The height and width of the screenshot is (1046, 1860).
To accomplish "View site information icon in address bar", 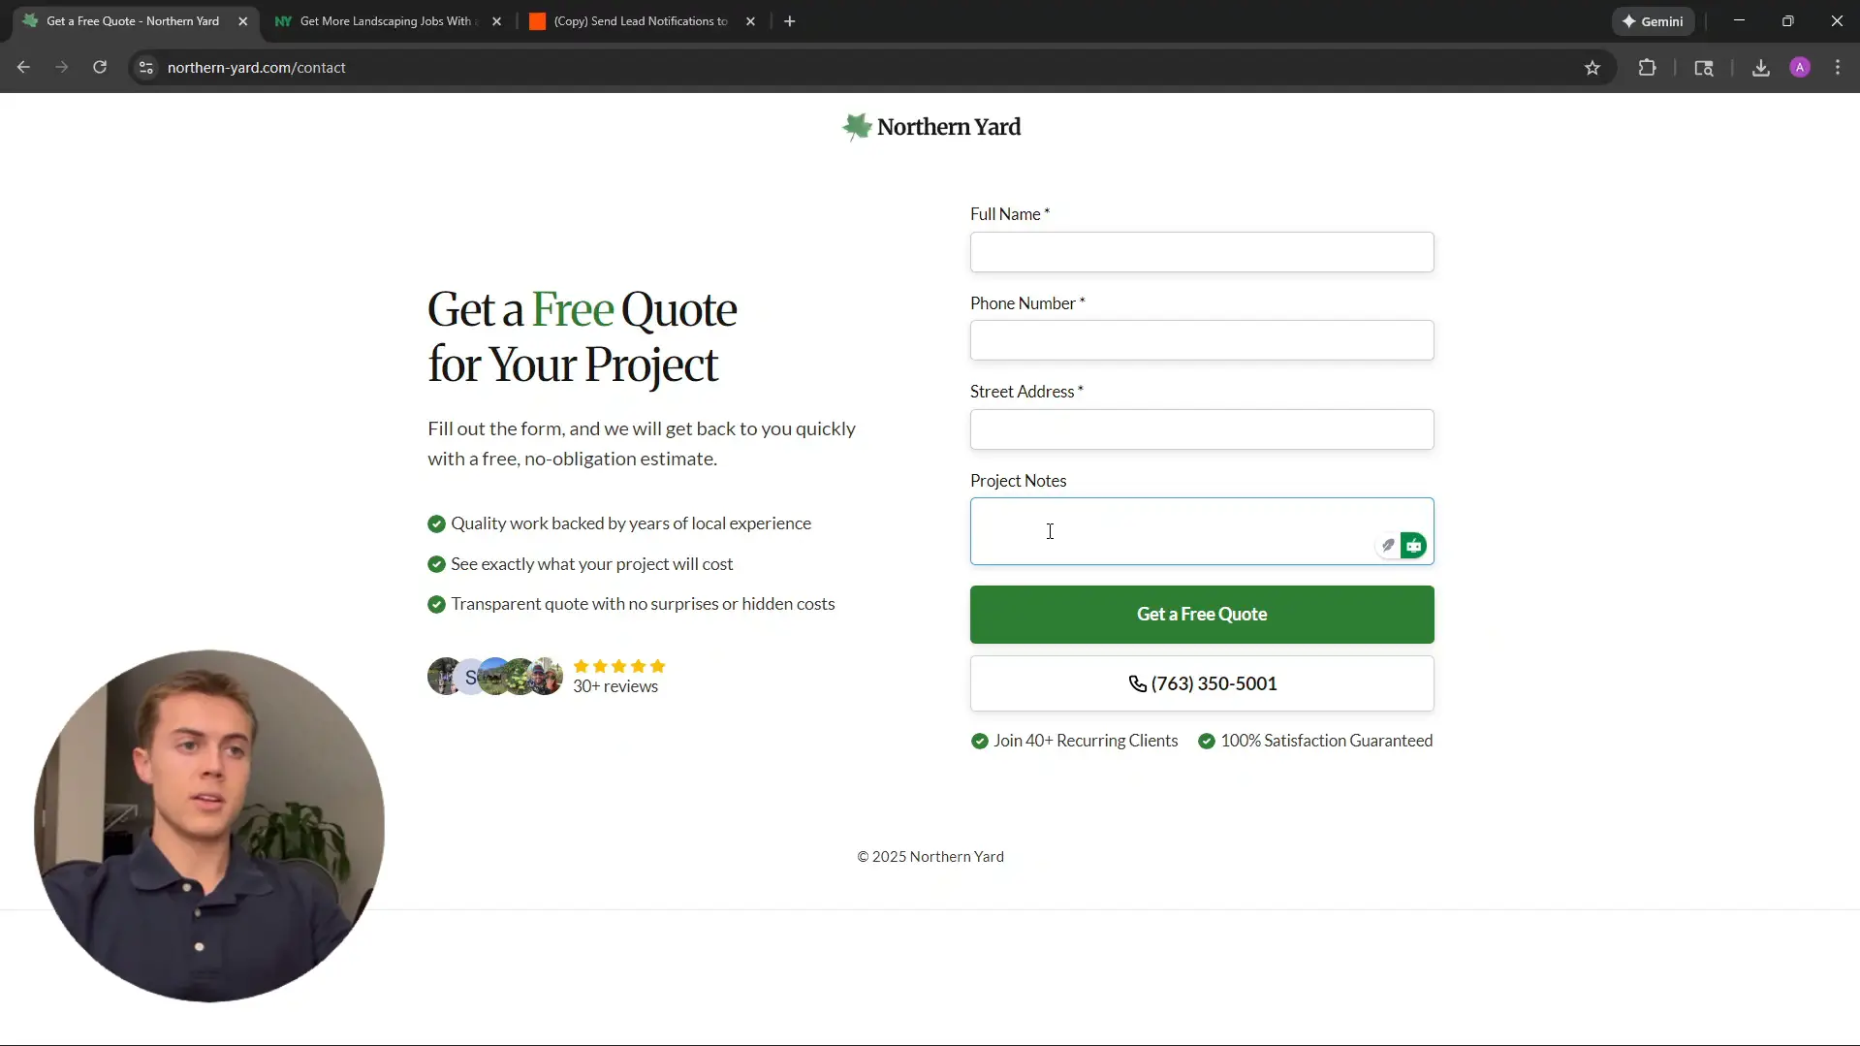I will tap(146, 67).
